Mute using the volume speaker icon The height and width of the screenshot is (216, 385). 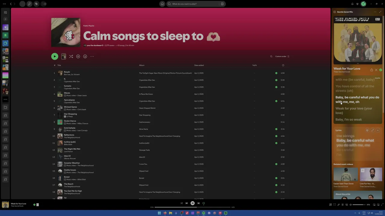coord(350,205)
